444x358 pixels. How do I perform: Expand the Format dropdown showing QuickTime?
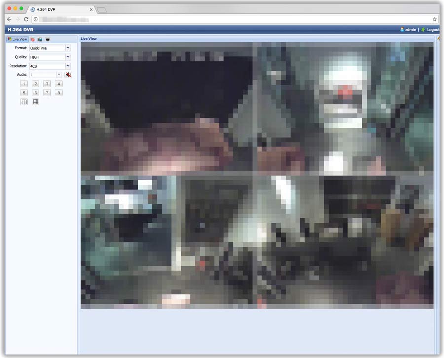click(x=49, y=48)
